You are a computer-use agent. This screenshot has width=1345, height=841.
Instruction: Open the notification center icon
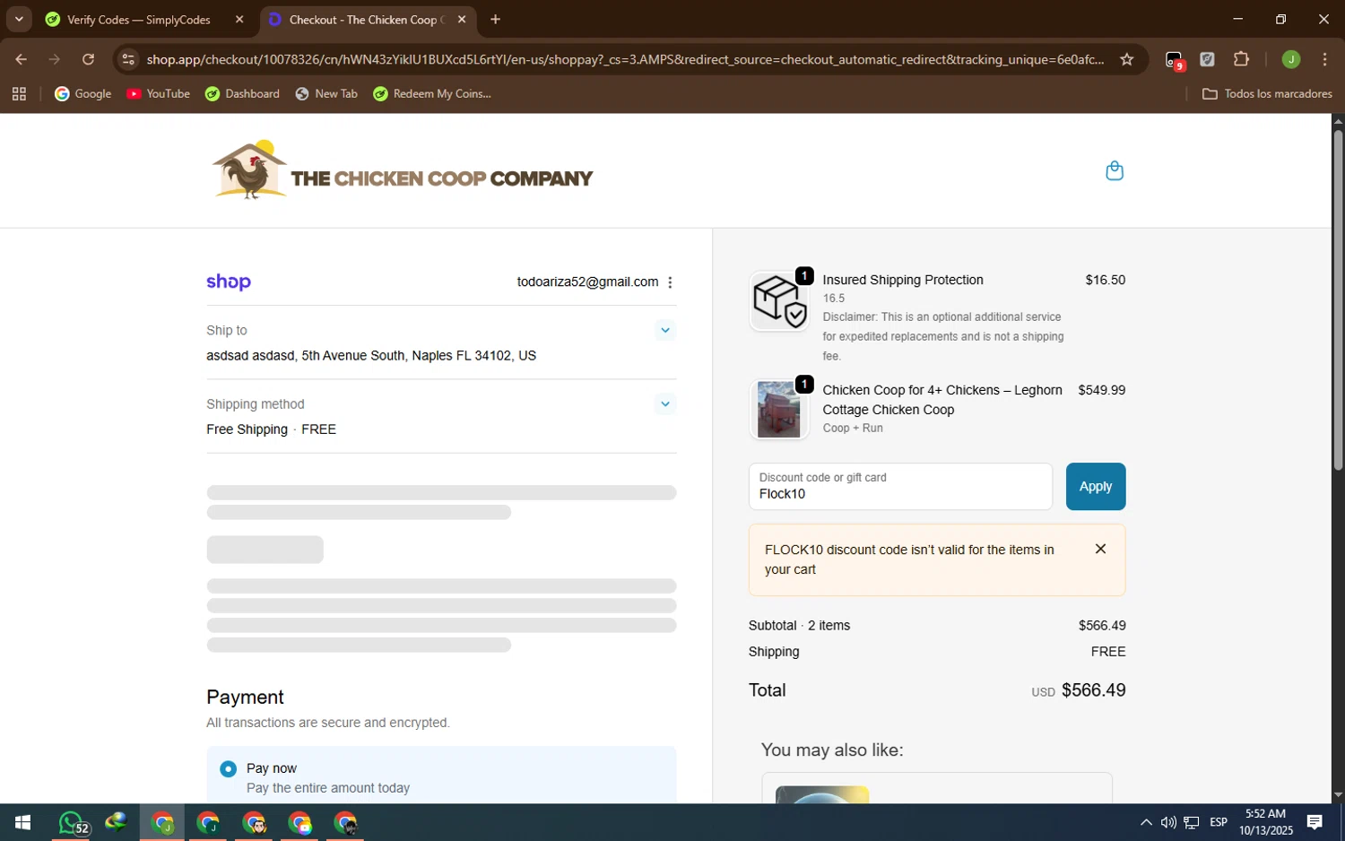click(x=1315, y=823)
